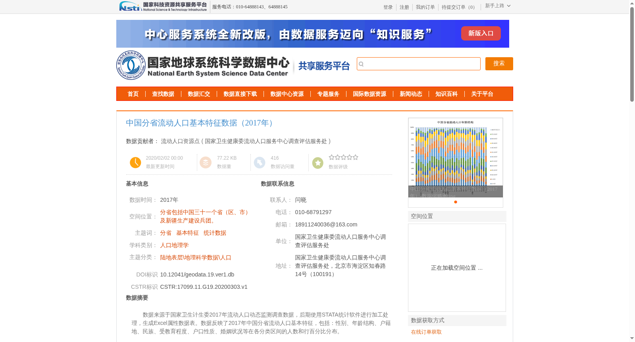Viewport: 635px width, 342px height.
Task: Open 数据汇交 menu item
Action: 199,94
